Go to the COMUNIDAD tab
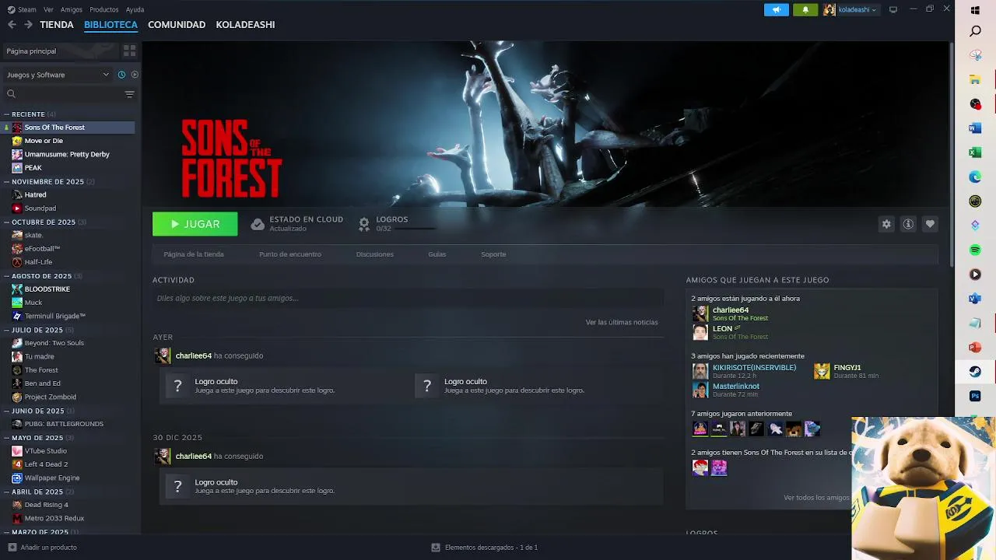The width and height of the screenshot is (996, 560). tap(177, 25)
